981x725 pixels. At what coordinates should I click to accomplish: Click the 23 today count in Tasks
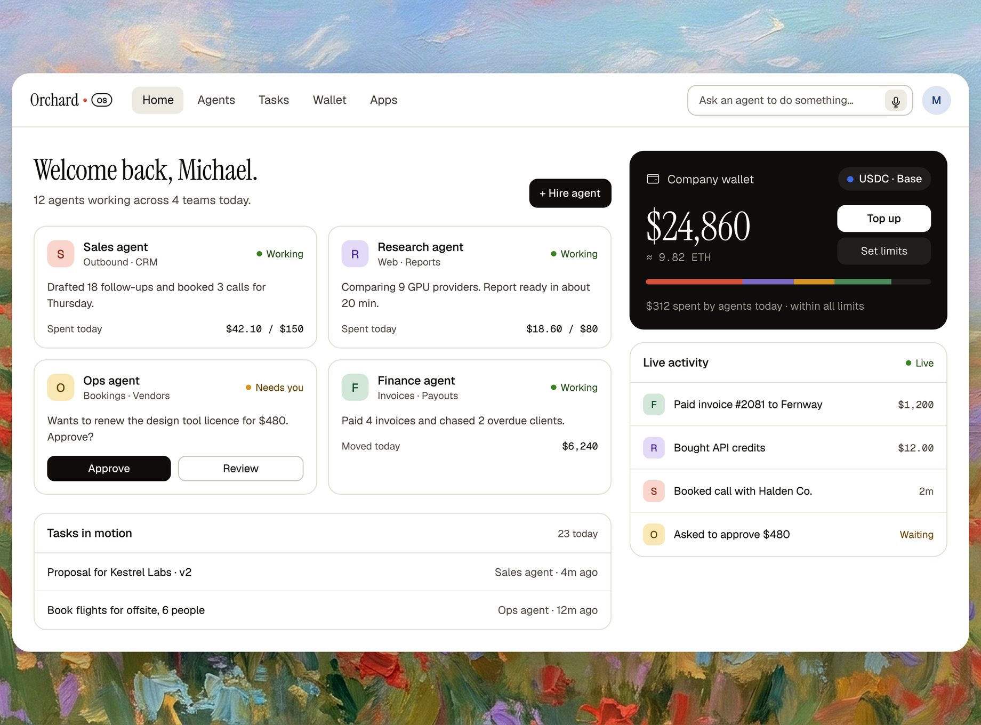(x=577, y=534)
